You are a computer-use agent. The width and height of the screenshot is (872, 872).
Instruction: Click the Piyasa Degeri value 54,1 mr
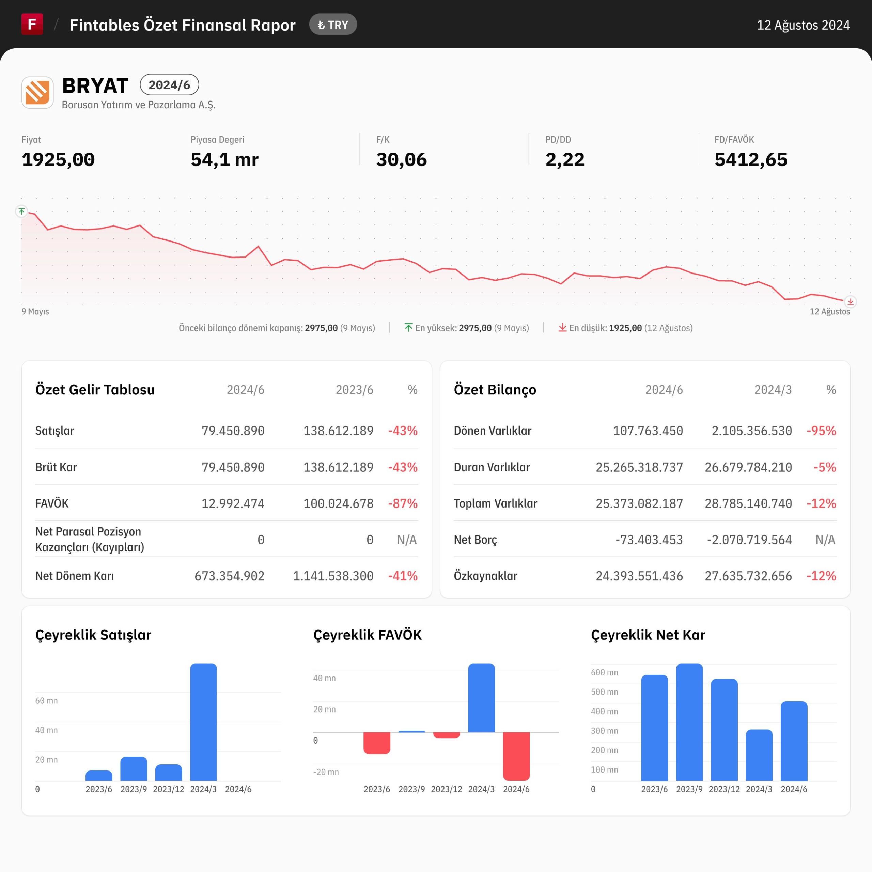coord(224,160)
